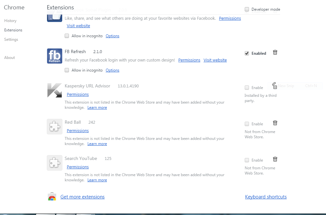Tick Enable checkbox for Search YouTube
Image resolution: width=326 pixels, height=215 pixels.
point(247,160)
